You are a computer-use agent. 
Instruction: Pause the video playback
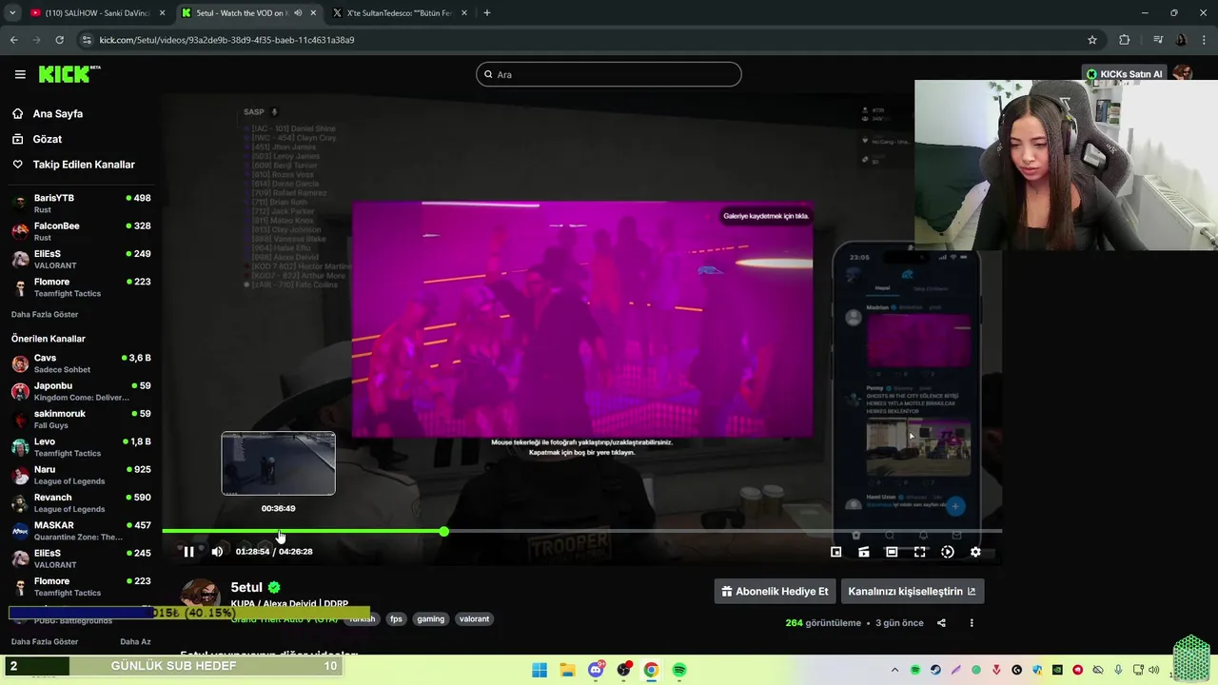click(x=188, y=552)
